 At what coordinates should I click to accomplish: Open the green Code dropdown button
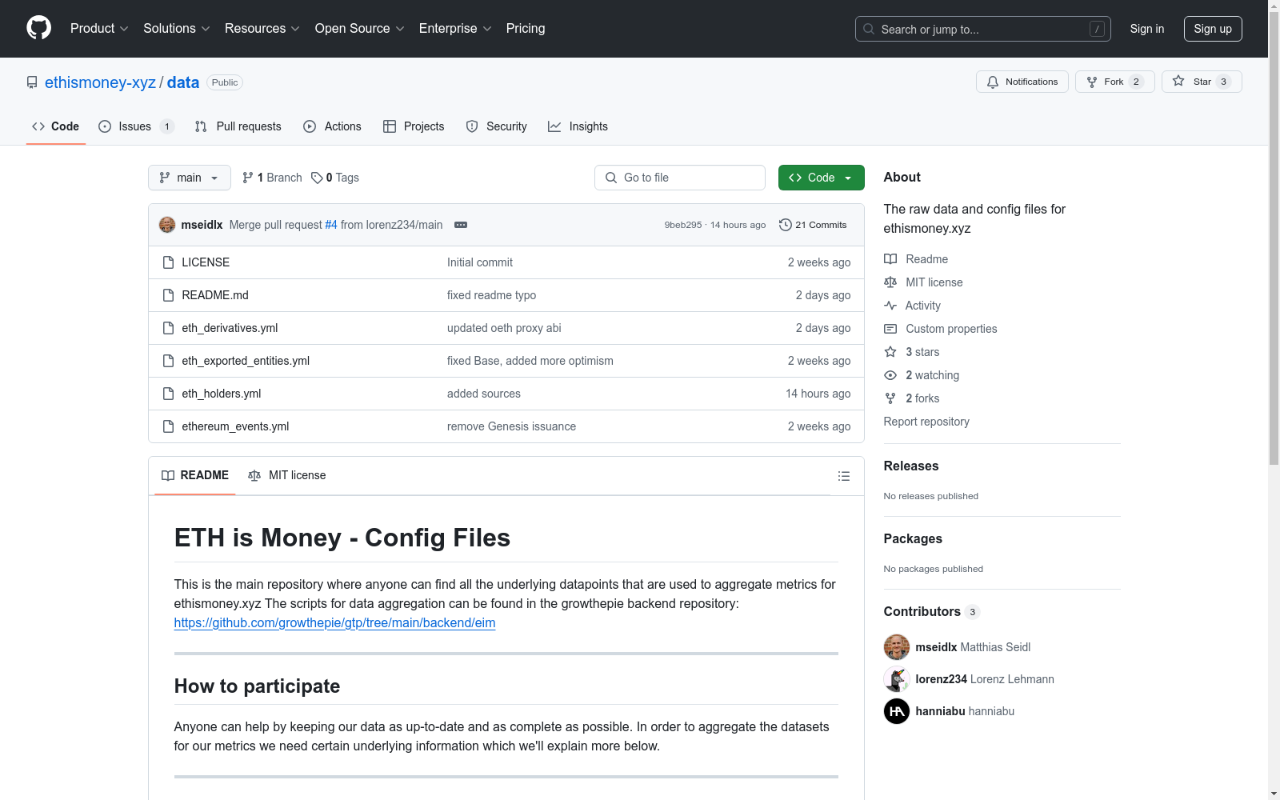[822, 178]
